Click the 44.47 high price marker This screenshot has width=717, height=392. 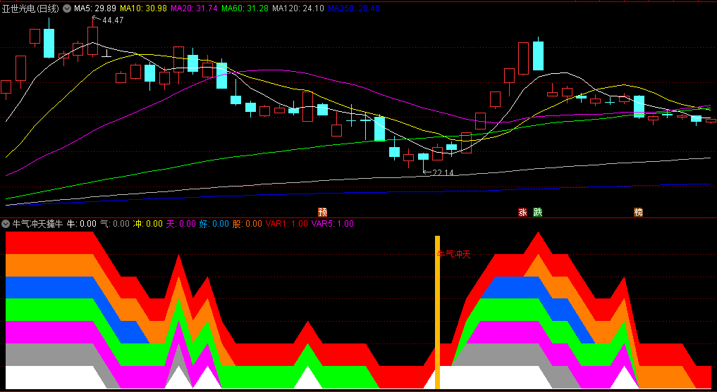tap(113, 20)
